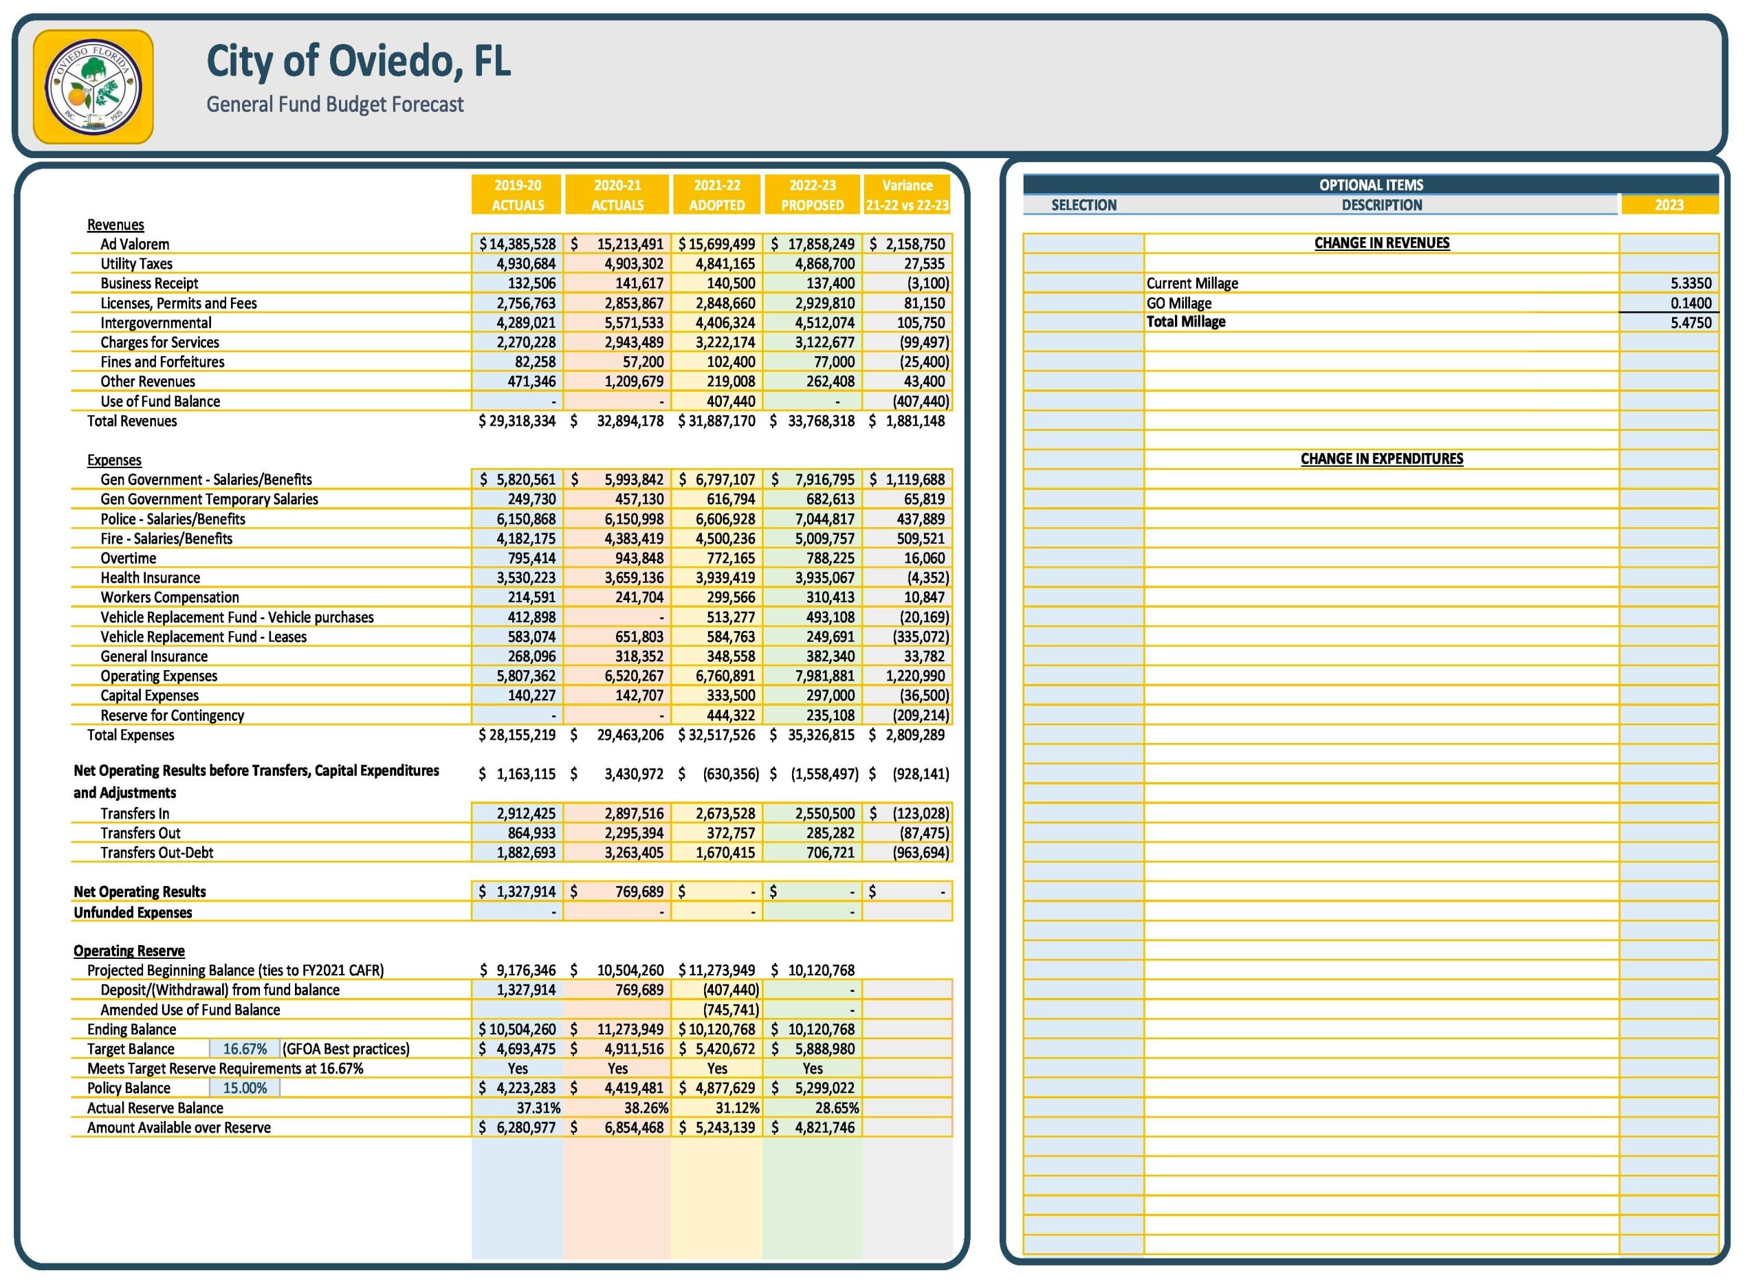Click the CHANGE IN EXPENDITURES heading
Image resolution: width=1760 pixels, height=1284 pixels.
(x=1382, y=459)
